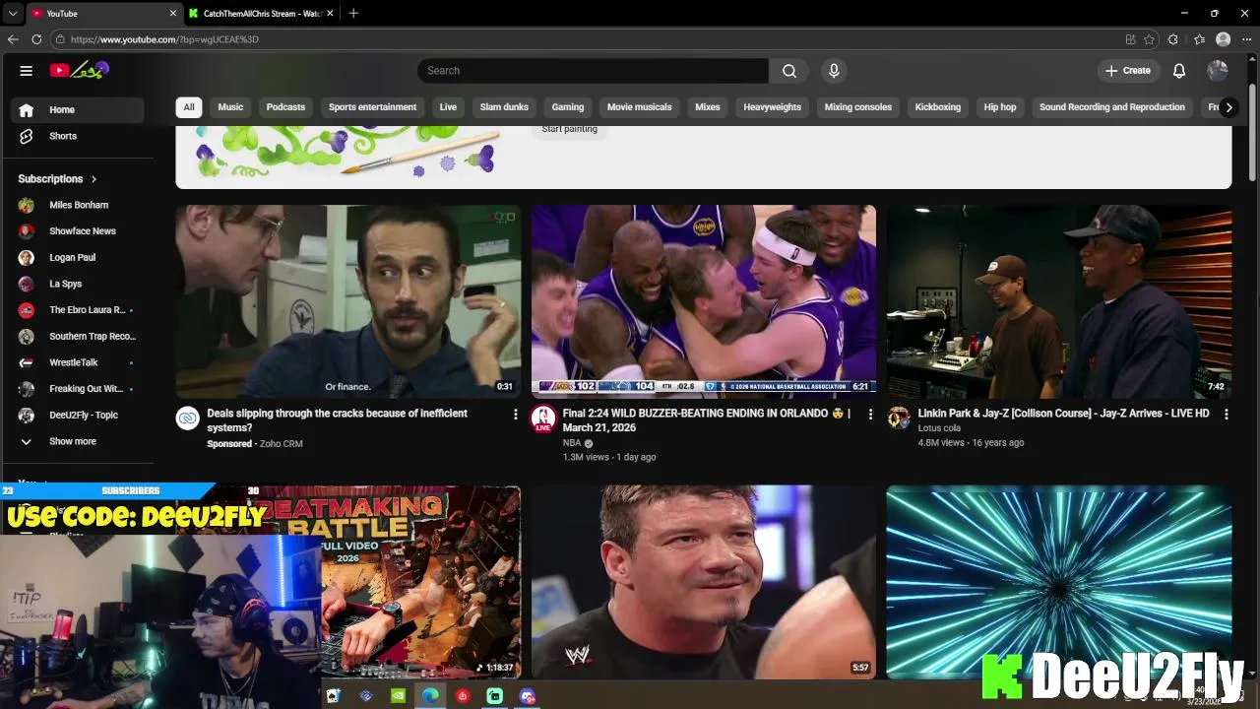Select the All filter chip
Screen dimensions: 1260x709
pyautogui.click(x=189, y=107)
